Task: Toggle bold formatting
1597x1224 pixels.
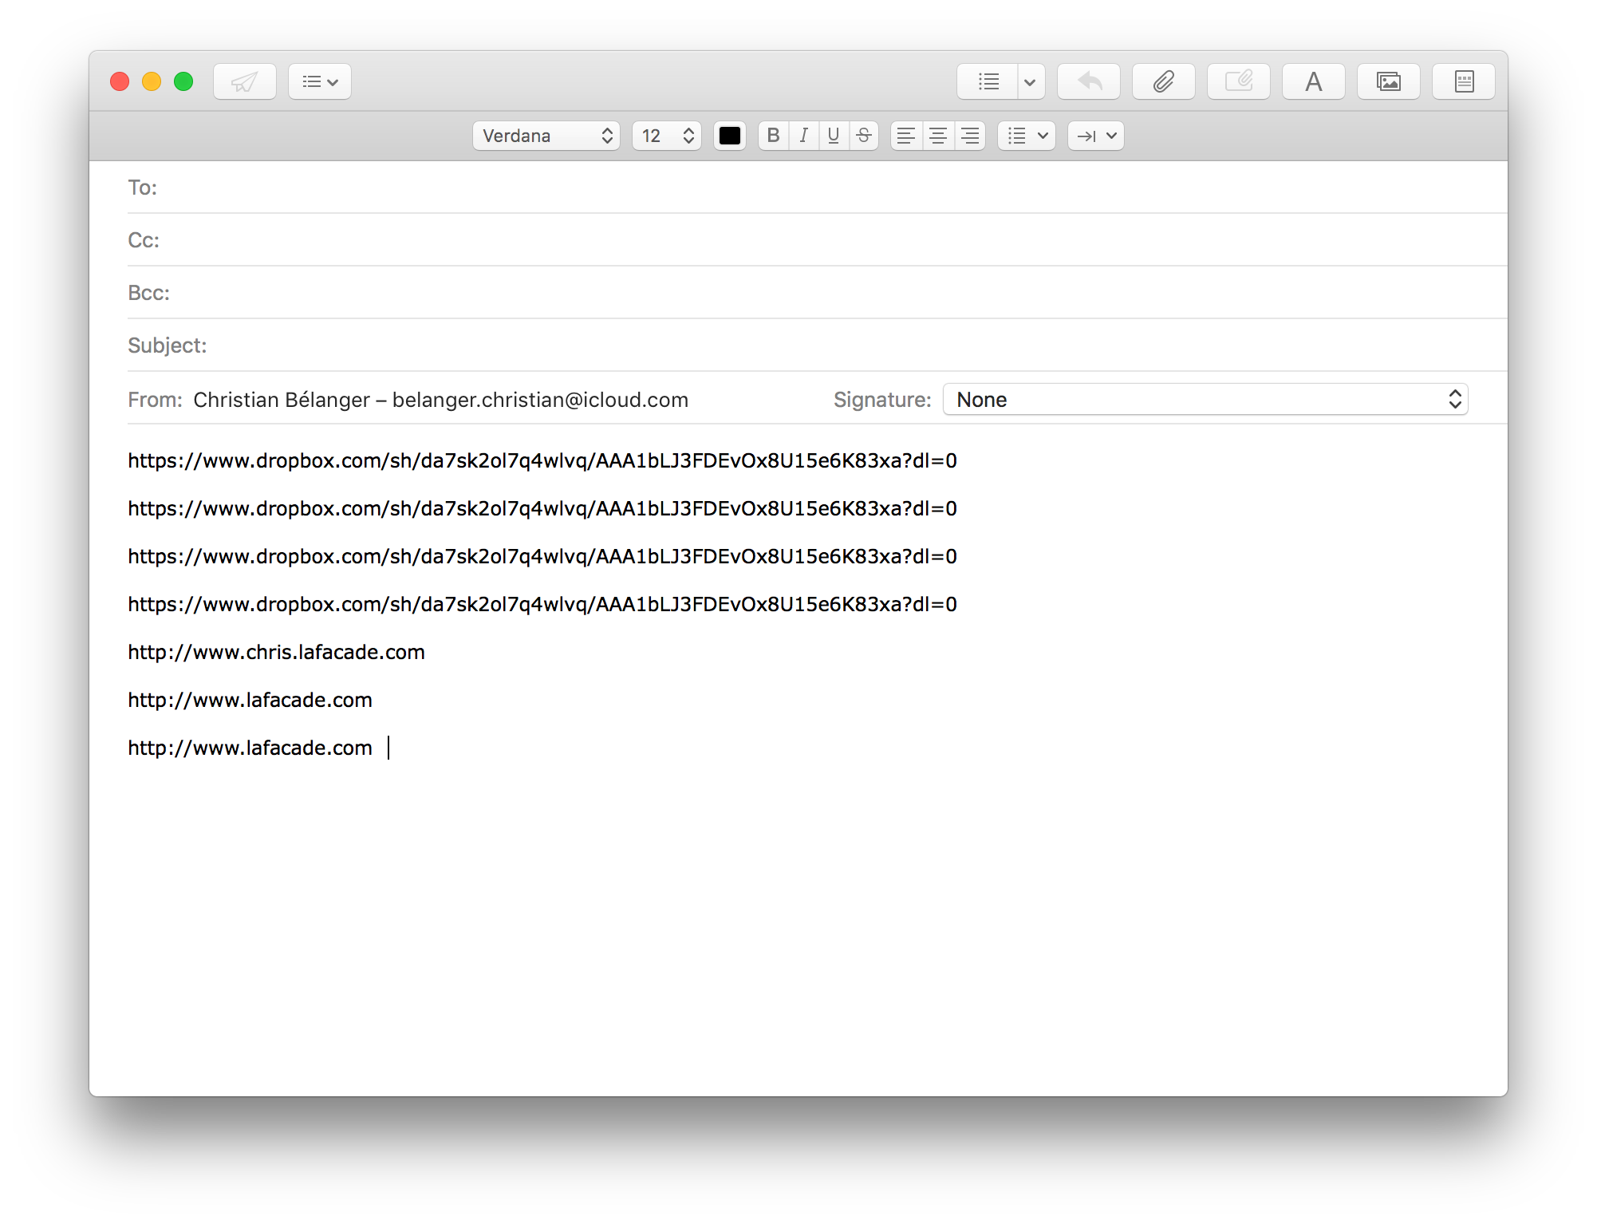Action: coord(773,136)
